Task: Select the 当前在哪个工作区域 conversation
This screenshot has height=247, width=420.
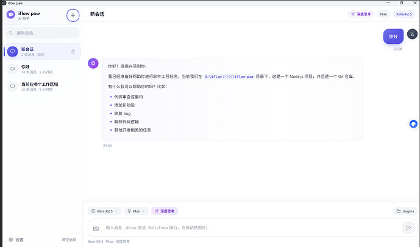Action: (x=41, y=86)
